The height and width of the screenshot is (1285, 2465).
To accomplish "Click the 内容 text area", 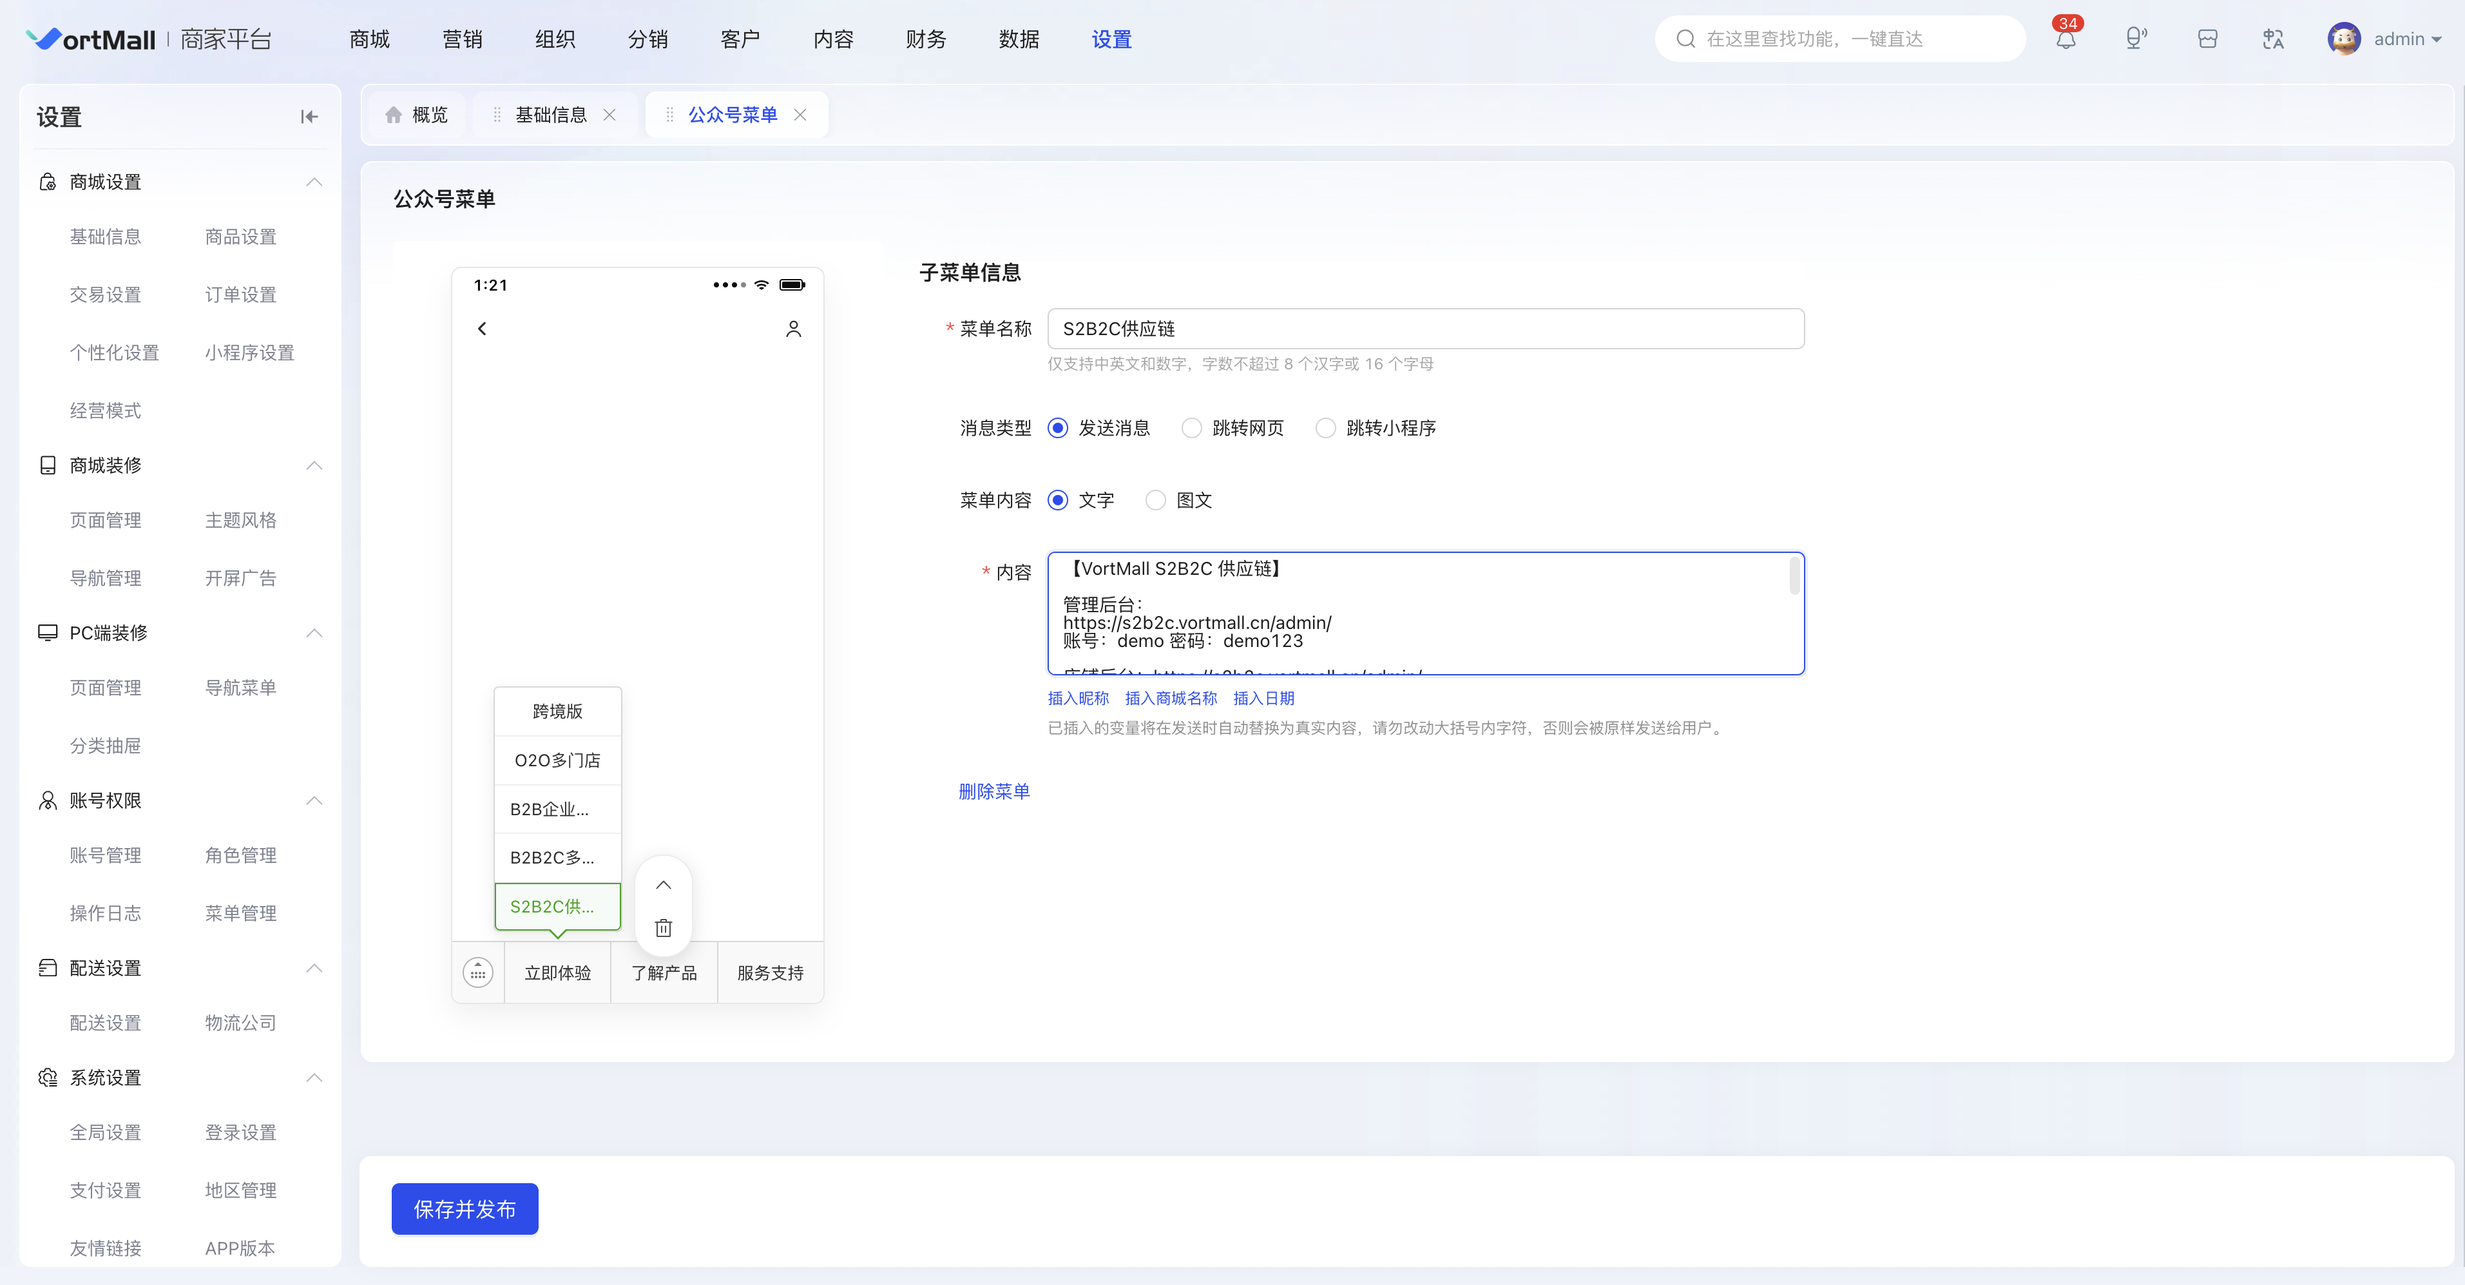I will 1426,614.
